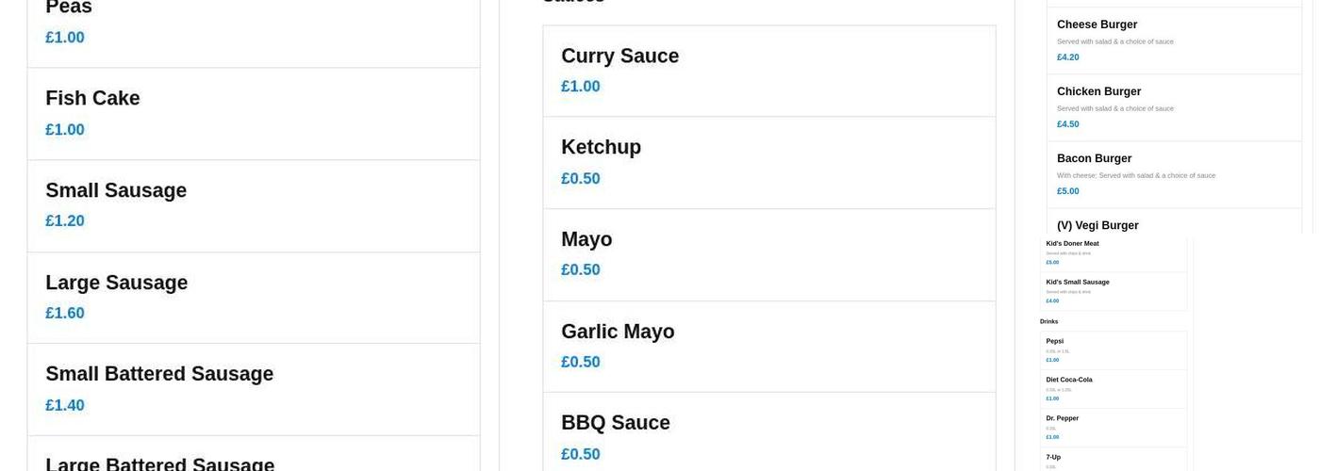Click the Garlic Mayo item
This screenshot has width=1320, height=471.
coord(768,346)
